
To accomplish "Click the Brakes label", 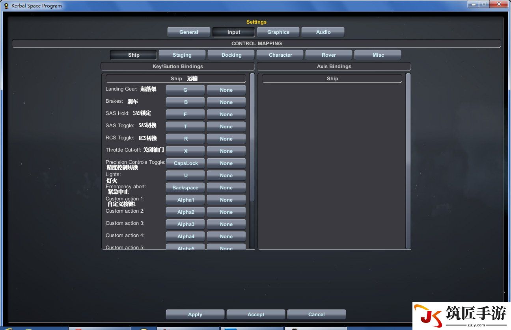I will coord(114,101).
